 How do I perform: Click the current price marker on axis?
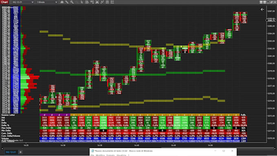click(x=271, y=20)
